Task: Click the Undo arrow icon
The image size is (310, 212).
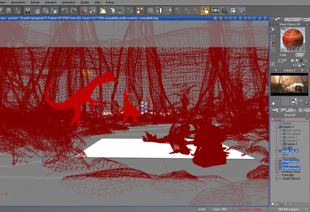Action: point(64,11)
